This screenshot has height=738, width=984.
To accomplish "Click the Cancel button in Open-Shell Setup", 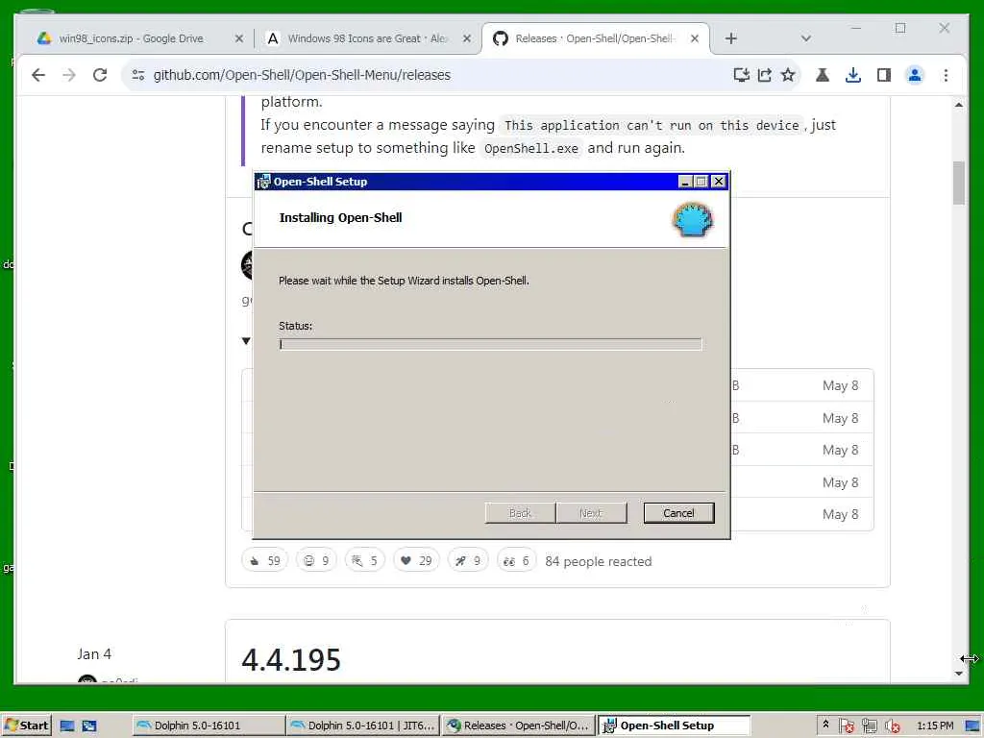I will [x=678, y=513].
